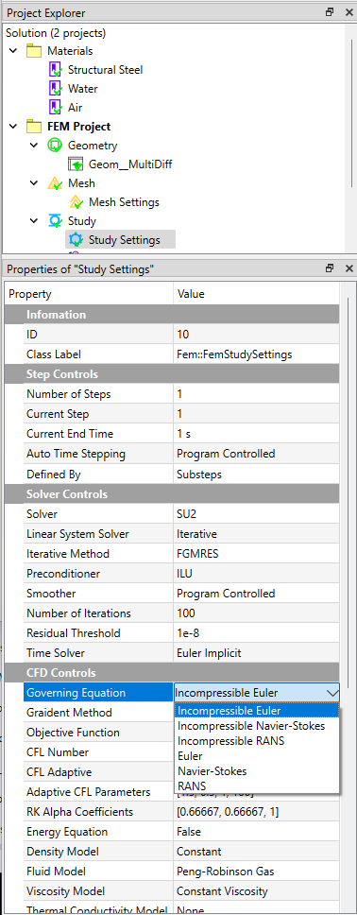Click the Fluid Model value Peng-Robinson Gas
The image size is (357, 915).
coord(257,872)
